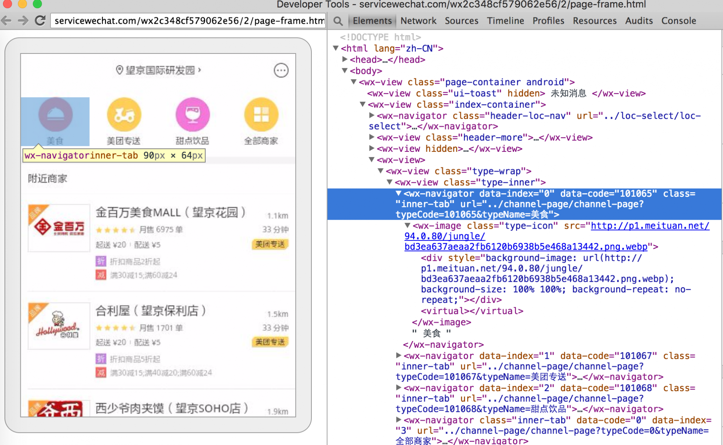The height and width of the screenshot is (445, 723).
Task: Click the more options ellipsis in the mini program
Action: point(281,70)
